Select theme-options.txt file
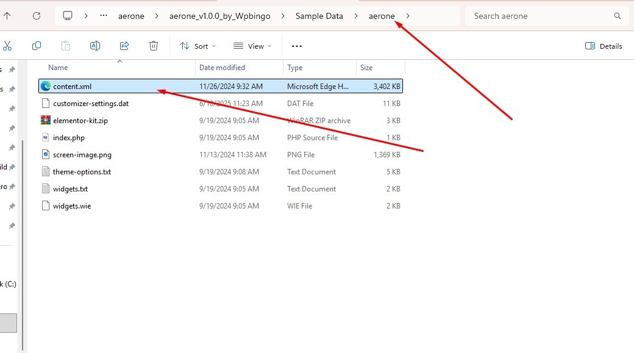634x353 pixels. coord(221,171)
